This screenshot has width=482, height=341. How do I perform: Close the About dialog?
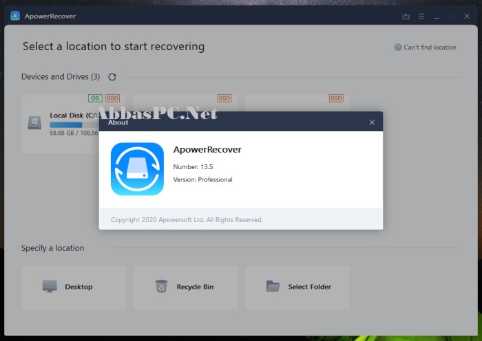[x=372, y=122]
